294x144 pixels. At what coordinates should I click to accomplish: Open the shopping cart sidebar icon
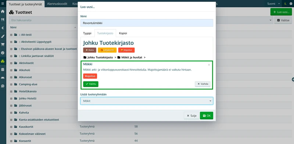tap(3, 44)
